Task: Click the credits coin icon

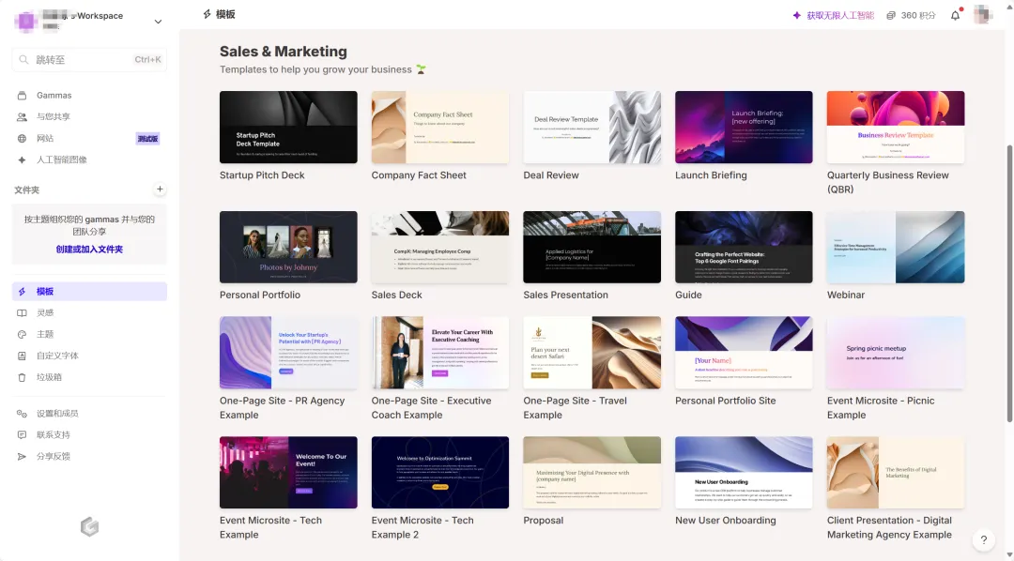Action: 891,15
